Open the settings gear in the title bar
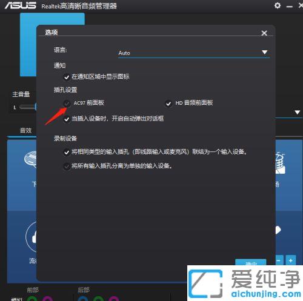This screenshot has height=301, width=303. pos(278,5)
